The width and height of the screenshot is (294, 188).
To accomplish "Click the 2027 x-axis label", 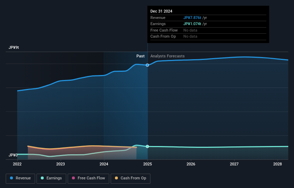I will point(234,164).
